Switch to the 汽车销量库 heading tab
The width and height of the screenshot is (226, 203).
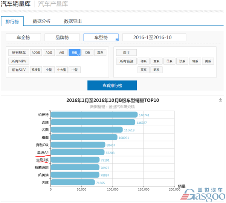[15, 4]
